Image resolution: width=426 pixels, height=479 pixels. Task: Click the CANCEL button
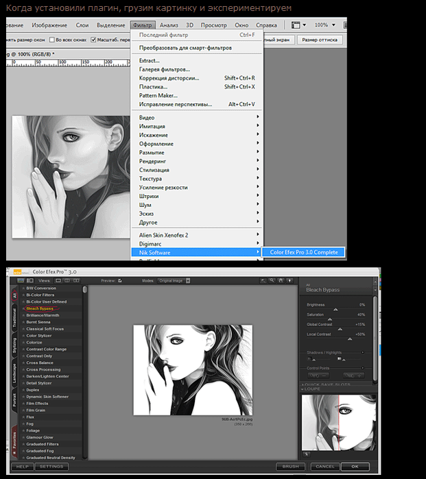click(x=324, y=467)
